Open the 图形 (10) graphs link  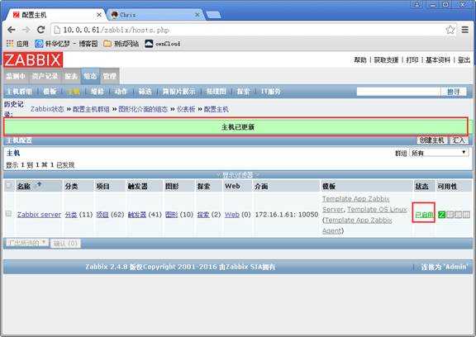[172, 215]
